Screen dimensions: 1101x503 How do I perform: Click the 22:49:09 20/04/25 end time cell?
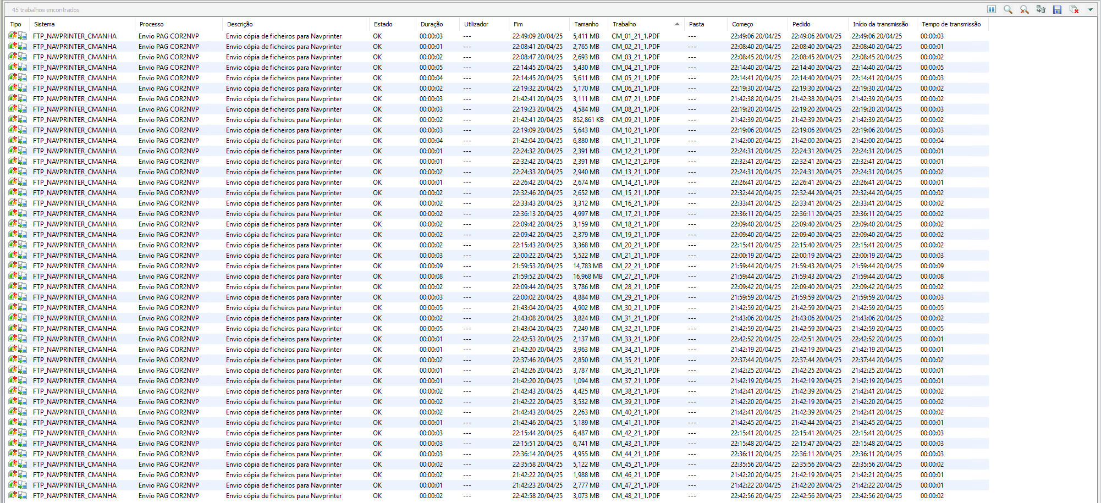tap(537, 36)
